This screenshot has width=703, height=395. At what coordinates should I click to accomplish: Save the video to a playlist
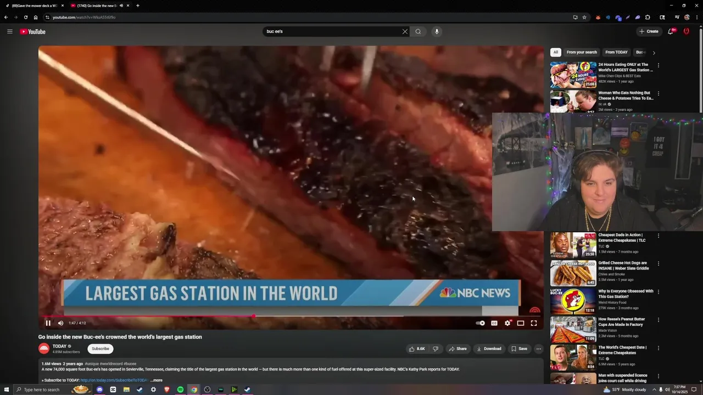point(519,348)
